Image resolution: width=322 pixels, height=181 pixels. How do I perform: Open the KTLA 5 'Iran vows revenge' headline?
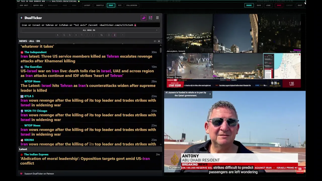88,103
